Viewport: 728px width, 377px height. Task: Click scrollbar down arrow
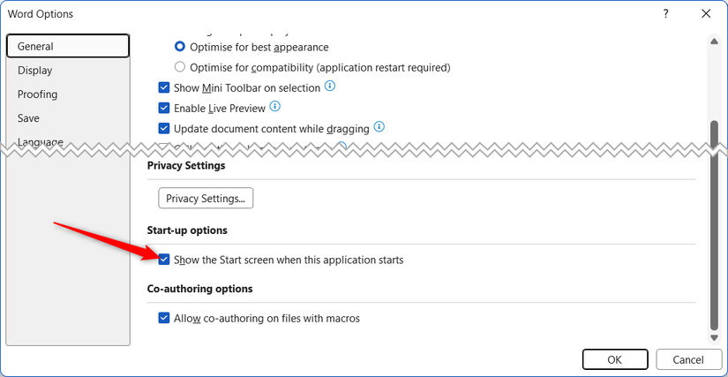point(714,338)
